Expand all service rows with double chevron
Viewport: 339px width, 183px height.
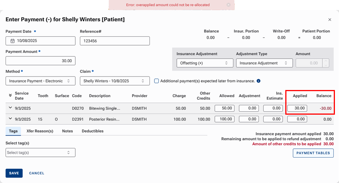pyautogui.click(x=10, y=96)
